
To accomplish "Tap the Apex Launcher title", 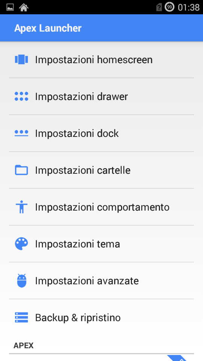I will coord(48,28).
